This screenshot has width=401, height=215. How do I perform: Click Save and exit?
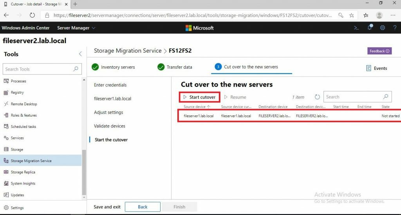(107, 207)
